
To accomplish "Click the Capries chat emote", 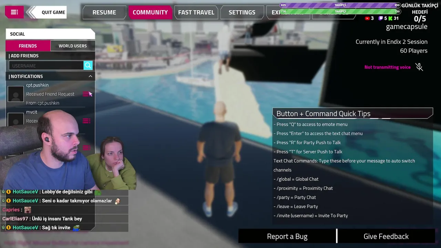I will [28, 210].
